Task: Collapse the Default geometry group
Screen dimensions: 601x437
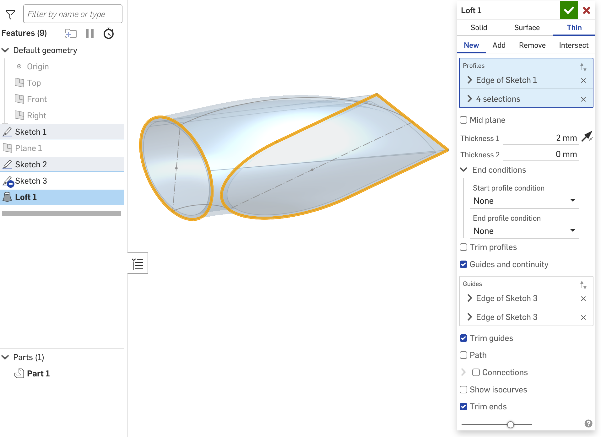Action: click(x=5, y=50)
